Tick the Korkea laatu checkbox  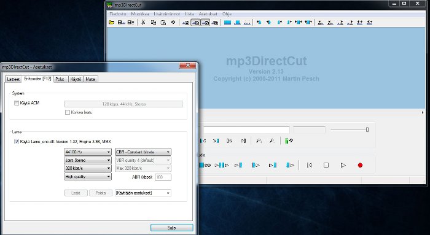tap(67, 112)
